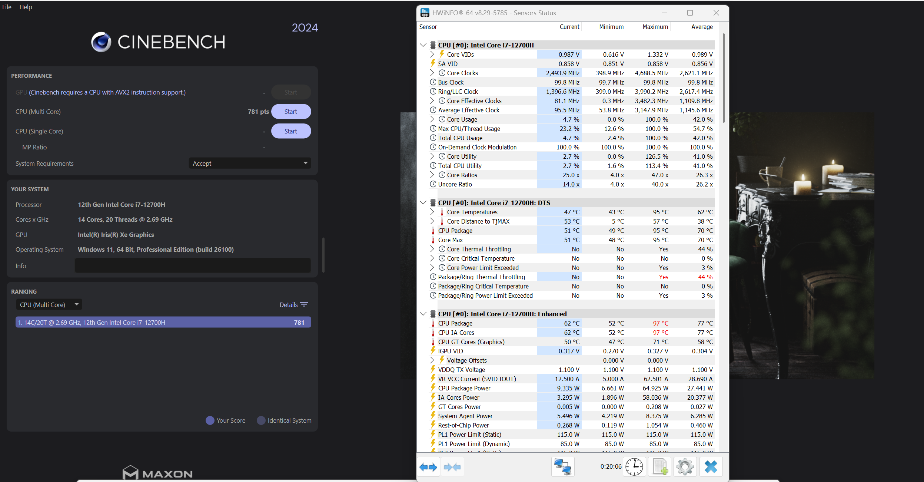Click the HWiNFO app icon in title bar
924x482 pixels.
coord(425,13)
